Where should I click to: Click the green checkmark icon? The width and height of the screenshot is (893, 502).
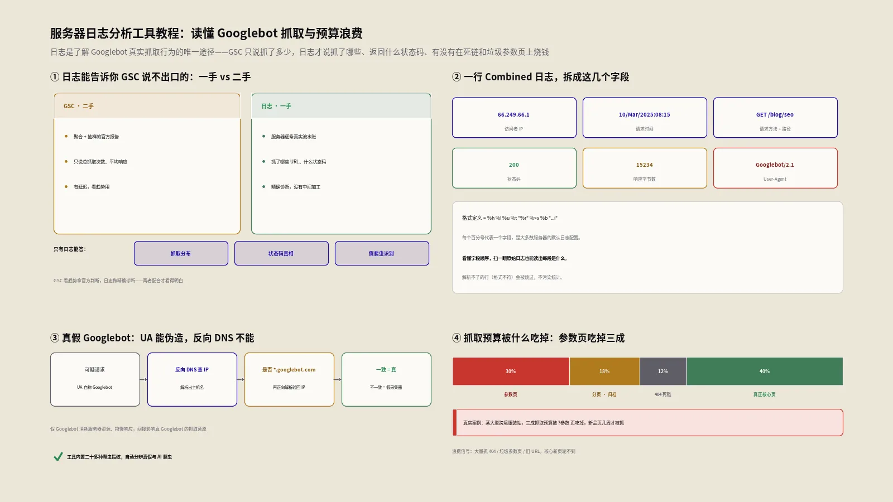click(58, 457)
